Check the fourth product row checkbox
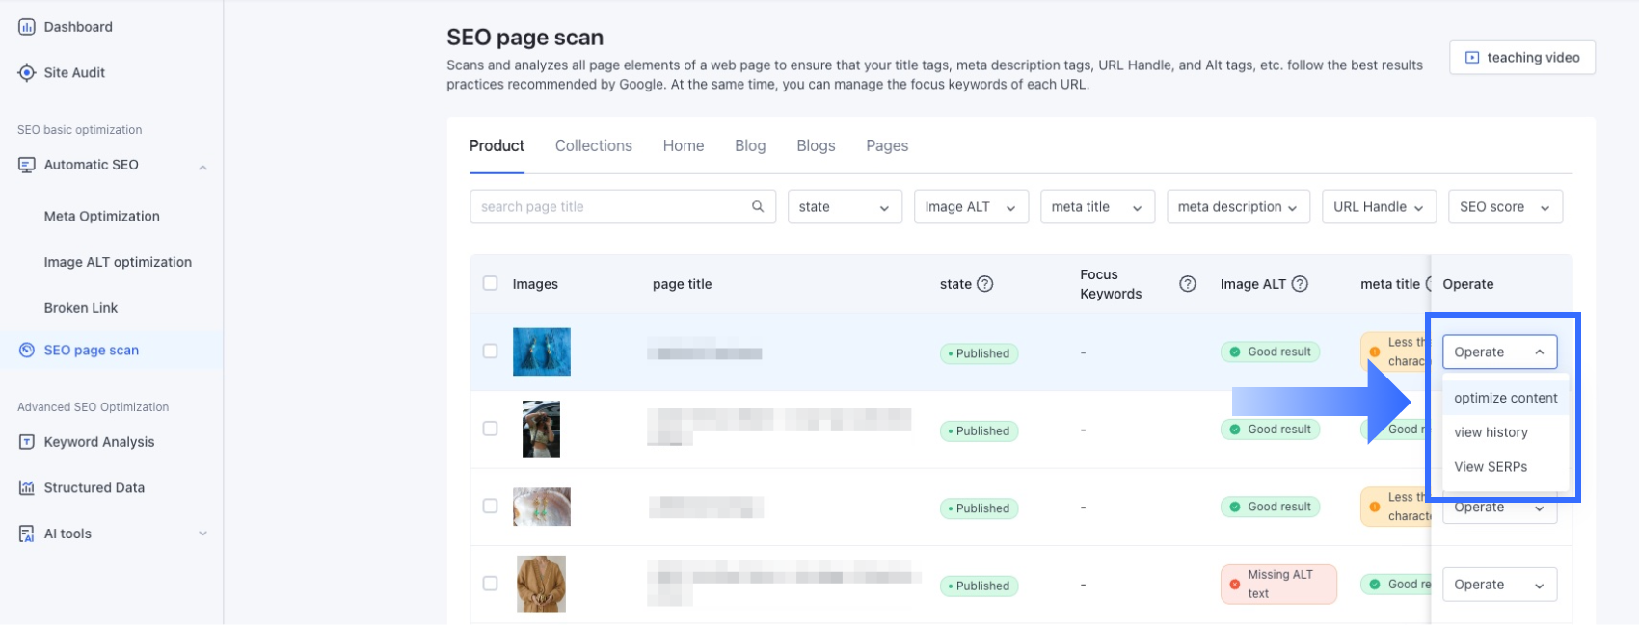The height and width of the screenshot is (625, 1639). [x=490, y=584]
